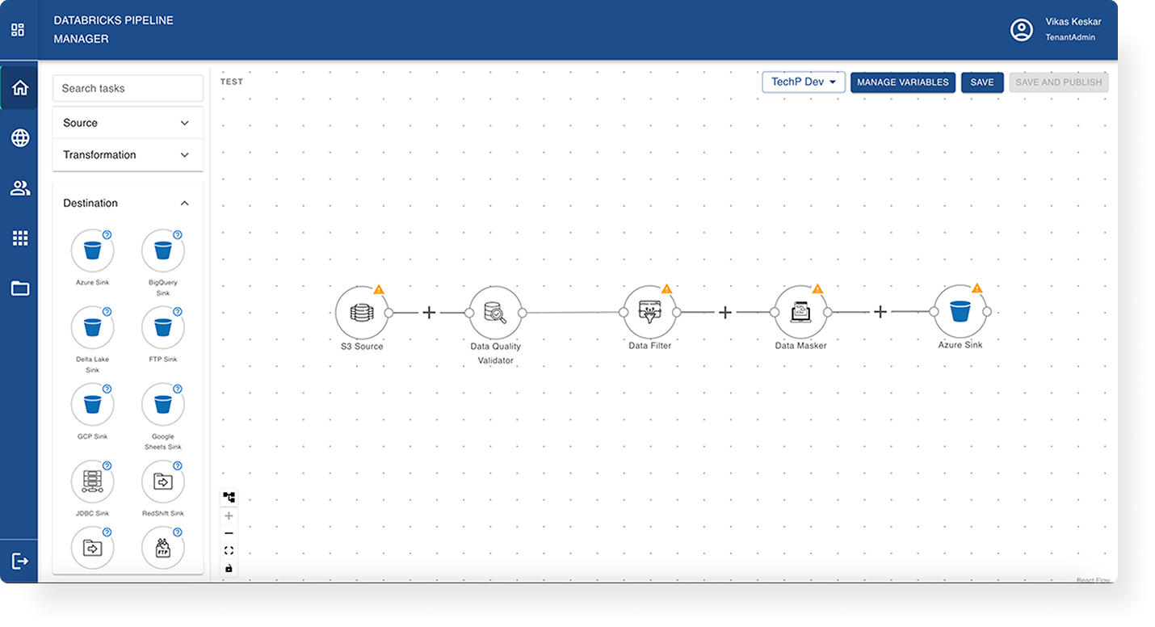This screenshot has height=627, width=1155.
Task: Select the JDBC Sink task icon
Action: pyautogui.click(x=93, y=482)
